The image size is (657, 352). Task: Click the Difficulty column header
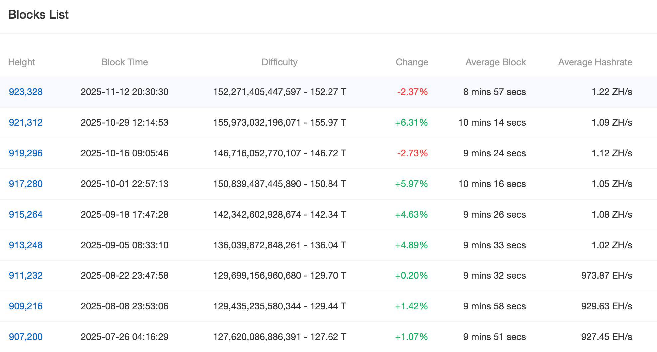[x=279, y=62]
